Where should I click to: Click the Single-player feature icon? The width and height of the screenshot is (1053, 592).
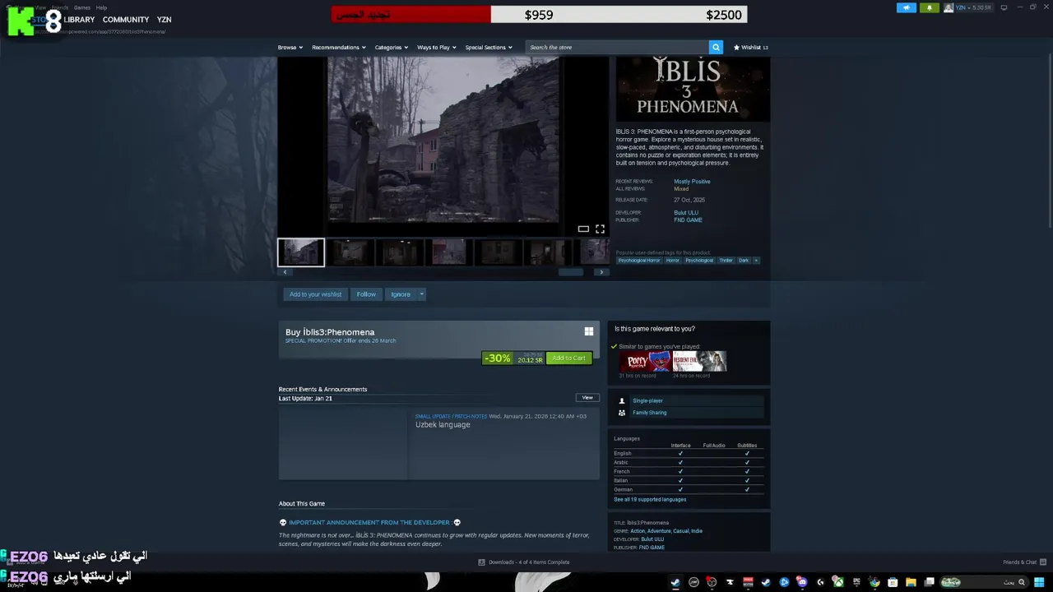[622, 400]
